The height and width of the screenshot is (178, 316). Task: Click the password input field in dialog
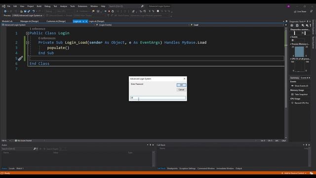[158, 98]
